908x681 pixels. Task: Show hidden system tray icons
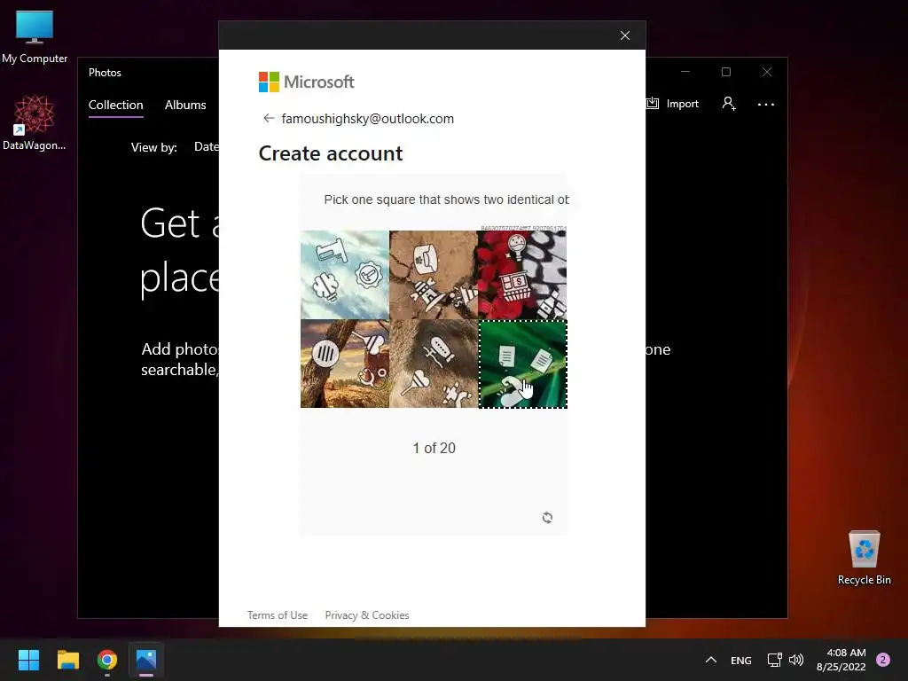711,660
